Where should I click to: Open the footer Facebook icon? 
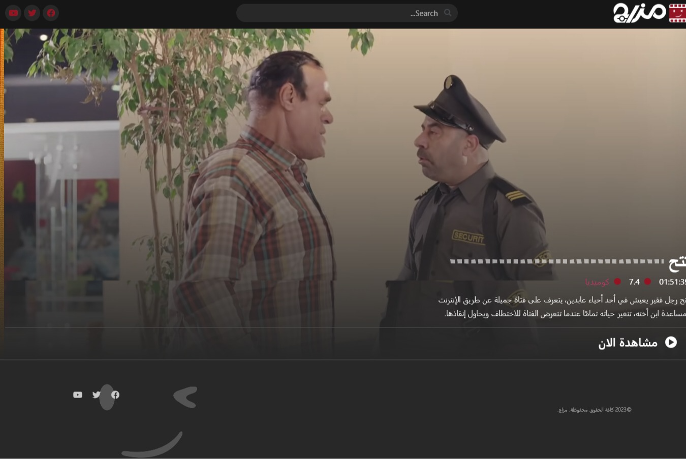[x=115, y=395]
